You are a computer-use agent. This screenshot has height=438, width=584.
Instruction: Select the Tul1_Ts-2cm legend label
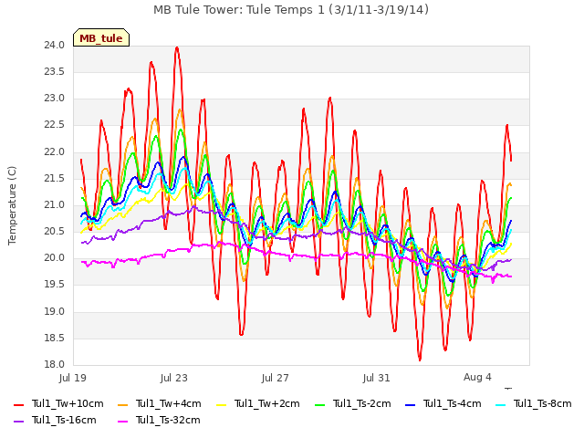pyautogui.click(x=362, y=403)
